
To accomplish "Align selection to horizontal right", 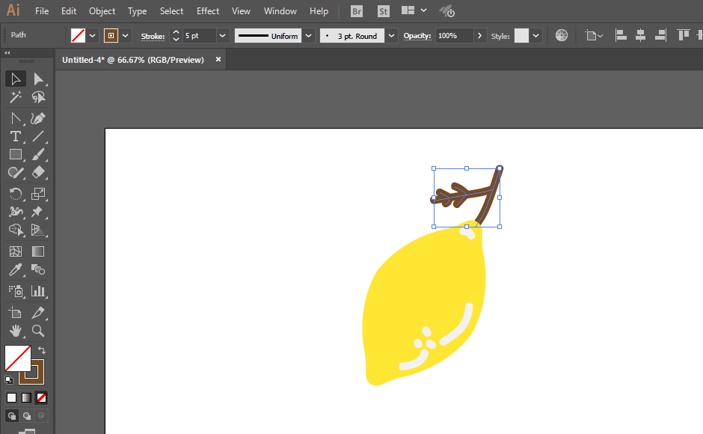I will [660, 35].
